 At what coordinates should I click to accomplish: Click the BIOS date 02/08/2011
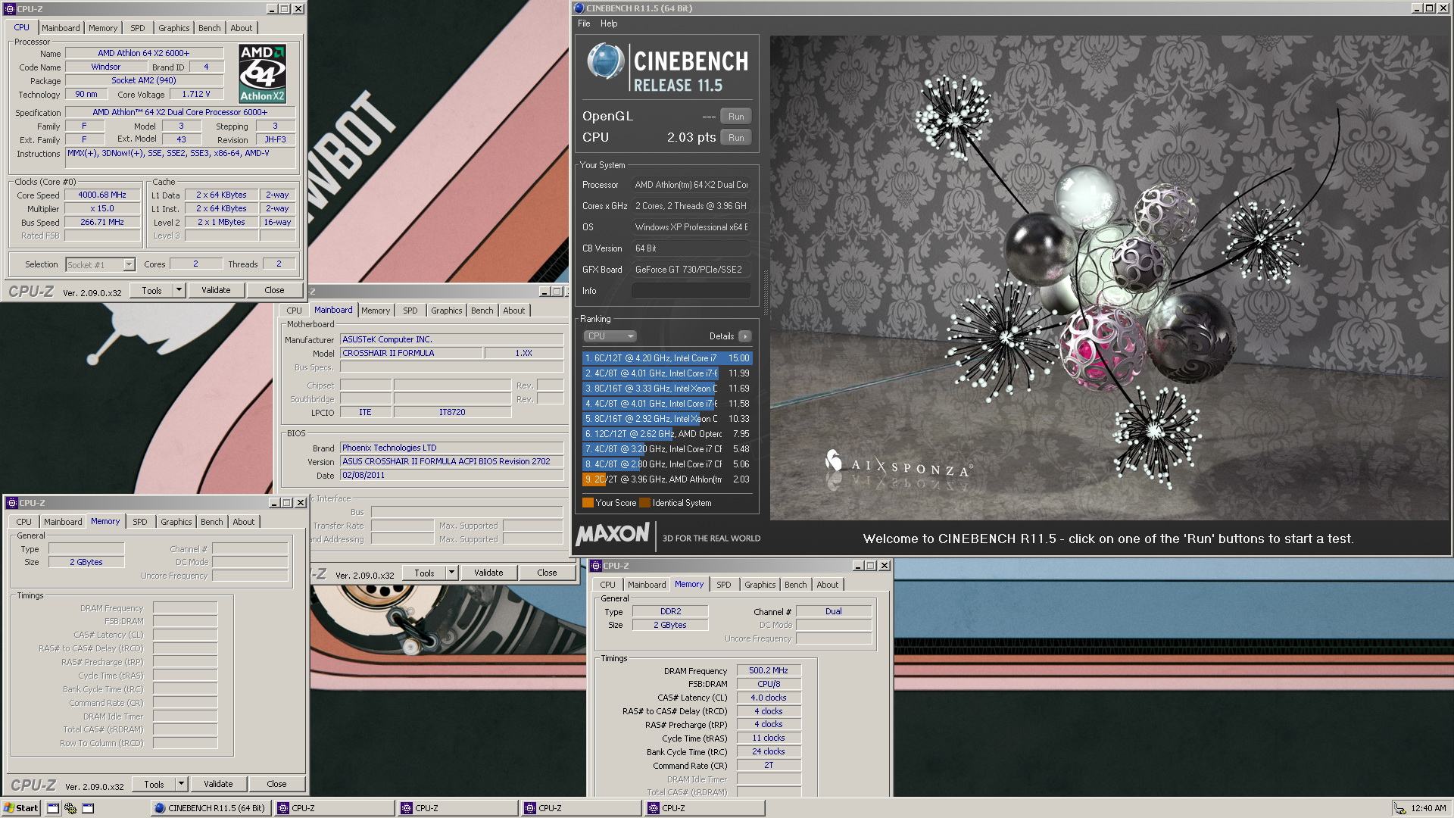point(451,475)
